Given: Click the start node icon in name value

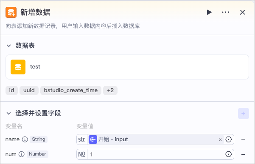Looking at the screenshot, I should (92, 139).
